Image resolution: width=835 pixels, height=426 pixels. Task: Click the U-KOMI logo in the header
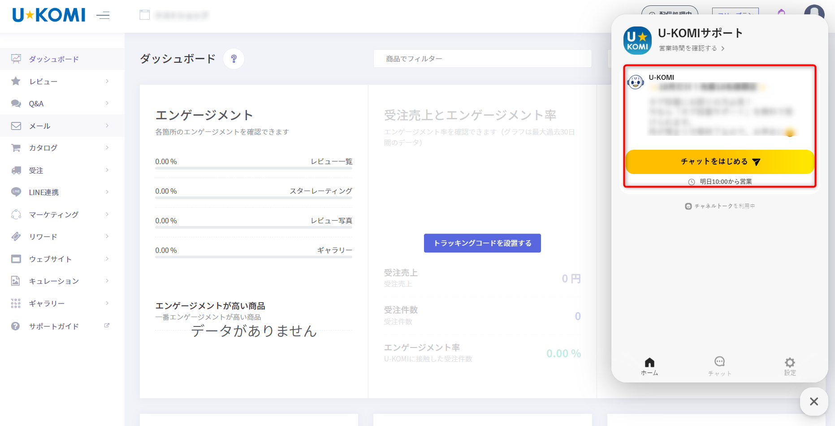(x=49, y=16)
